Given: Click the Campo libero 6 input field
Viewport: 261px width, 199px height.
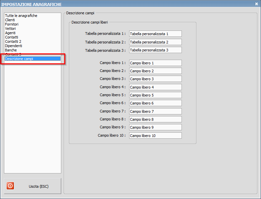Looking at the screenshot, I should pyautogui.click(x=155, y=103).
